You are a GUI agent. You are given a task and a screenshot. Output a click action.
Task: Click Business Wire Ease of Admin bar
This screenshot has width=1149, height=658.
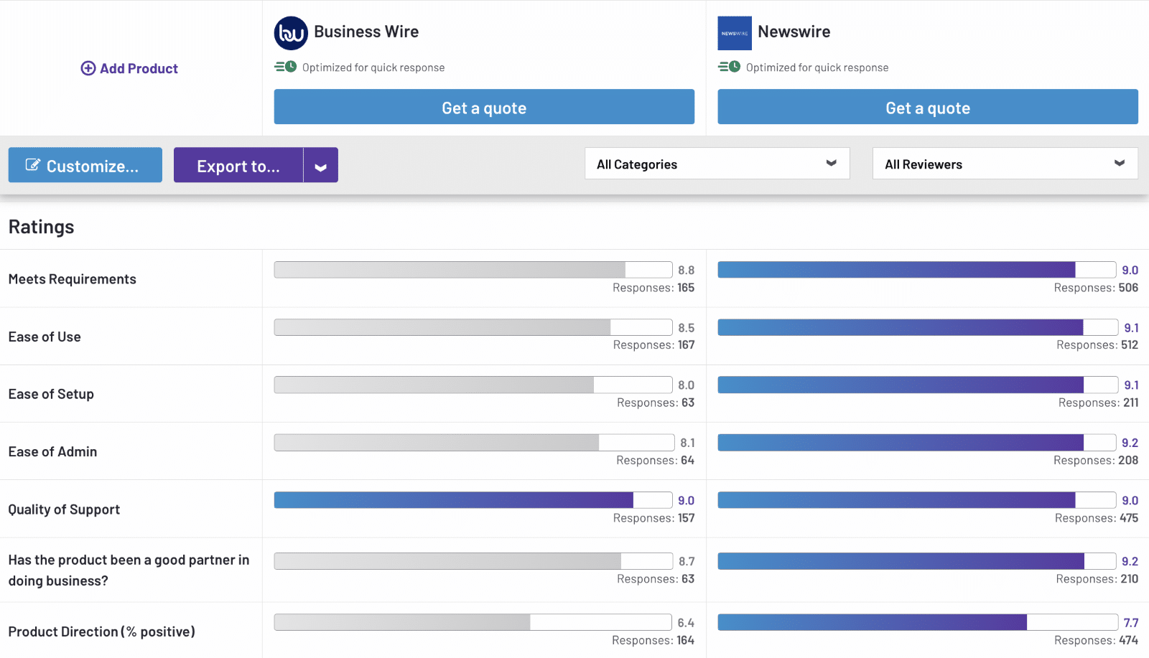(475, 443)
